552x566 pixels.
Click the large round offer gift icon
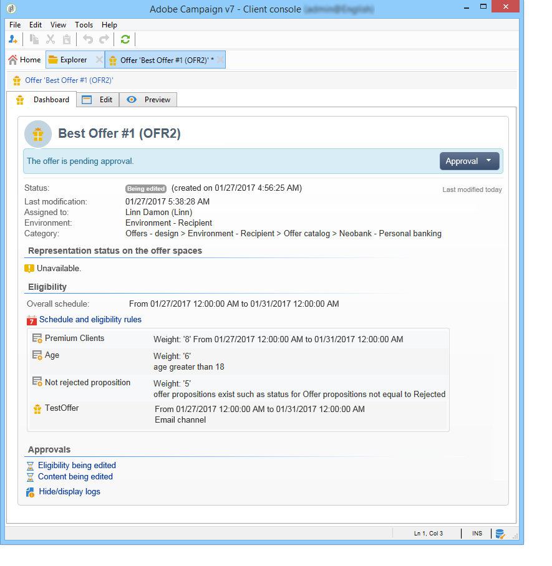coord(38,134)
